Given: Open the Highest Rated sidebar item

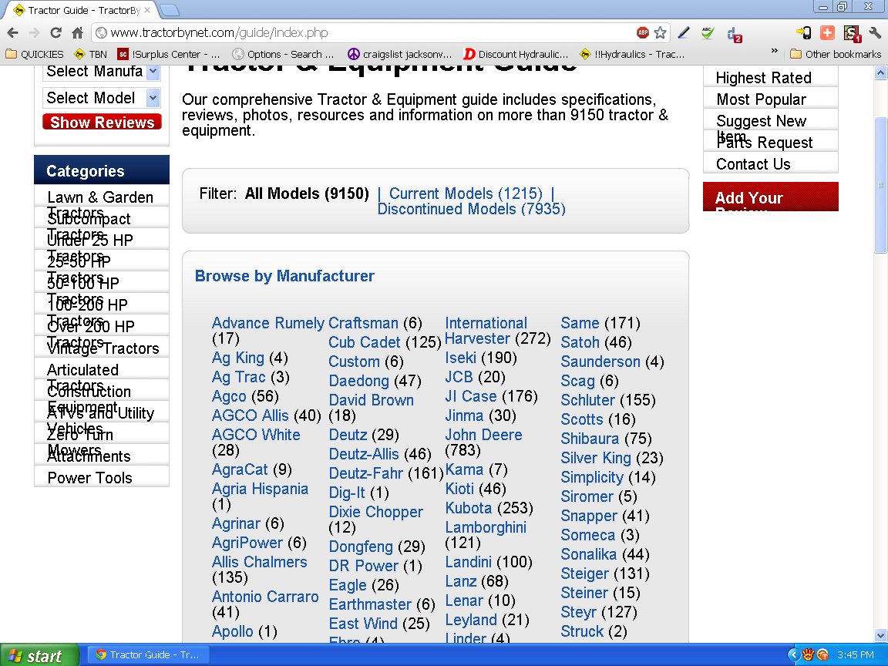Looking at the screenshot, I should click(x=763, y=78).
